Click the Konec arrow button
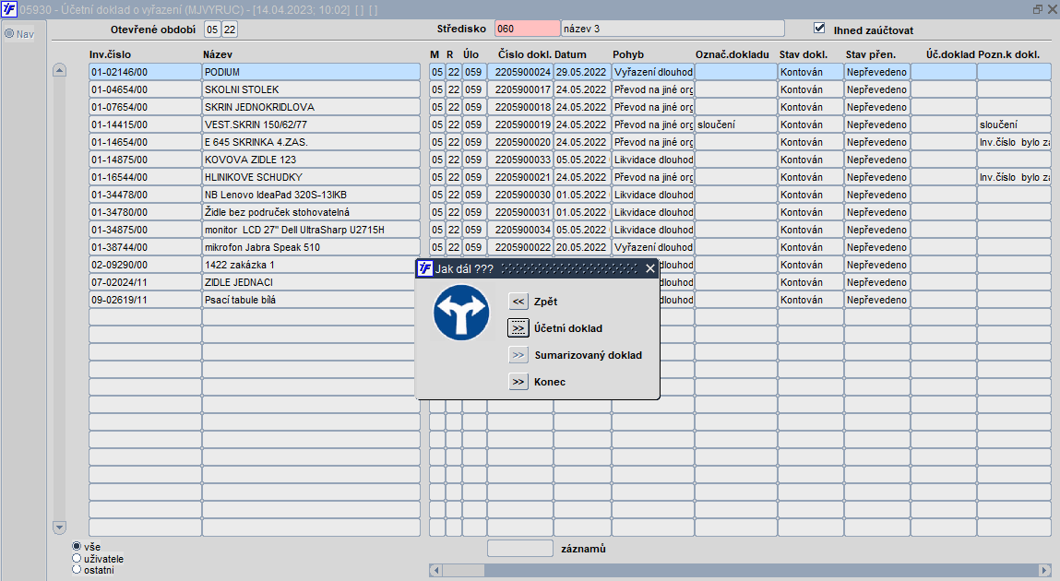This screenshot has width=1060, height=581. pyautogui.click(x=518, y=382)
